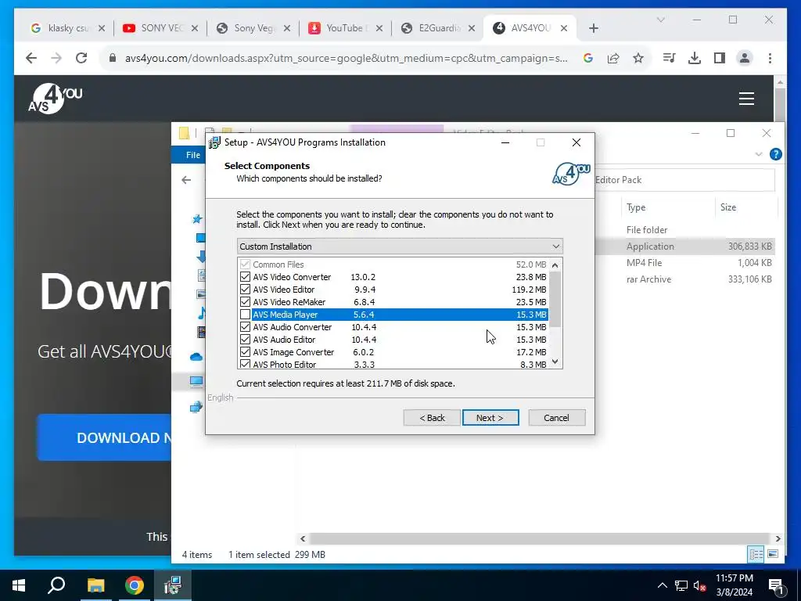Viewport: 801px width, 601px height.
Task: Click the Google icon in address bar
Action: [588, 58]
